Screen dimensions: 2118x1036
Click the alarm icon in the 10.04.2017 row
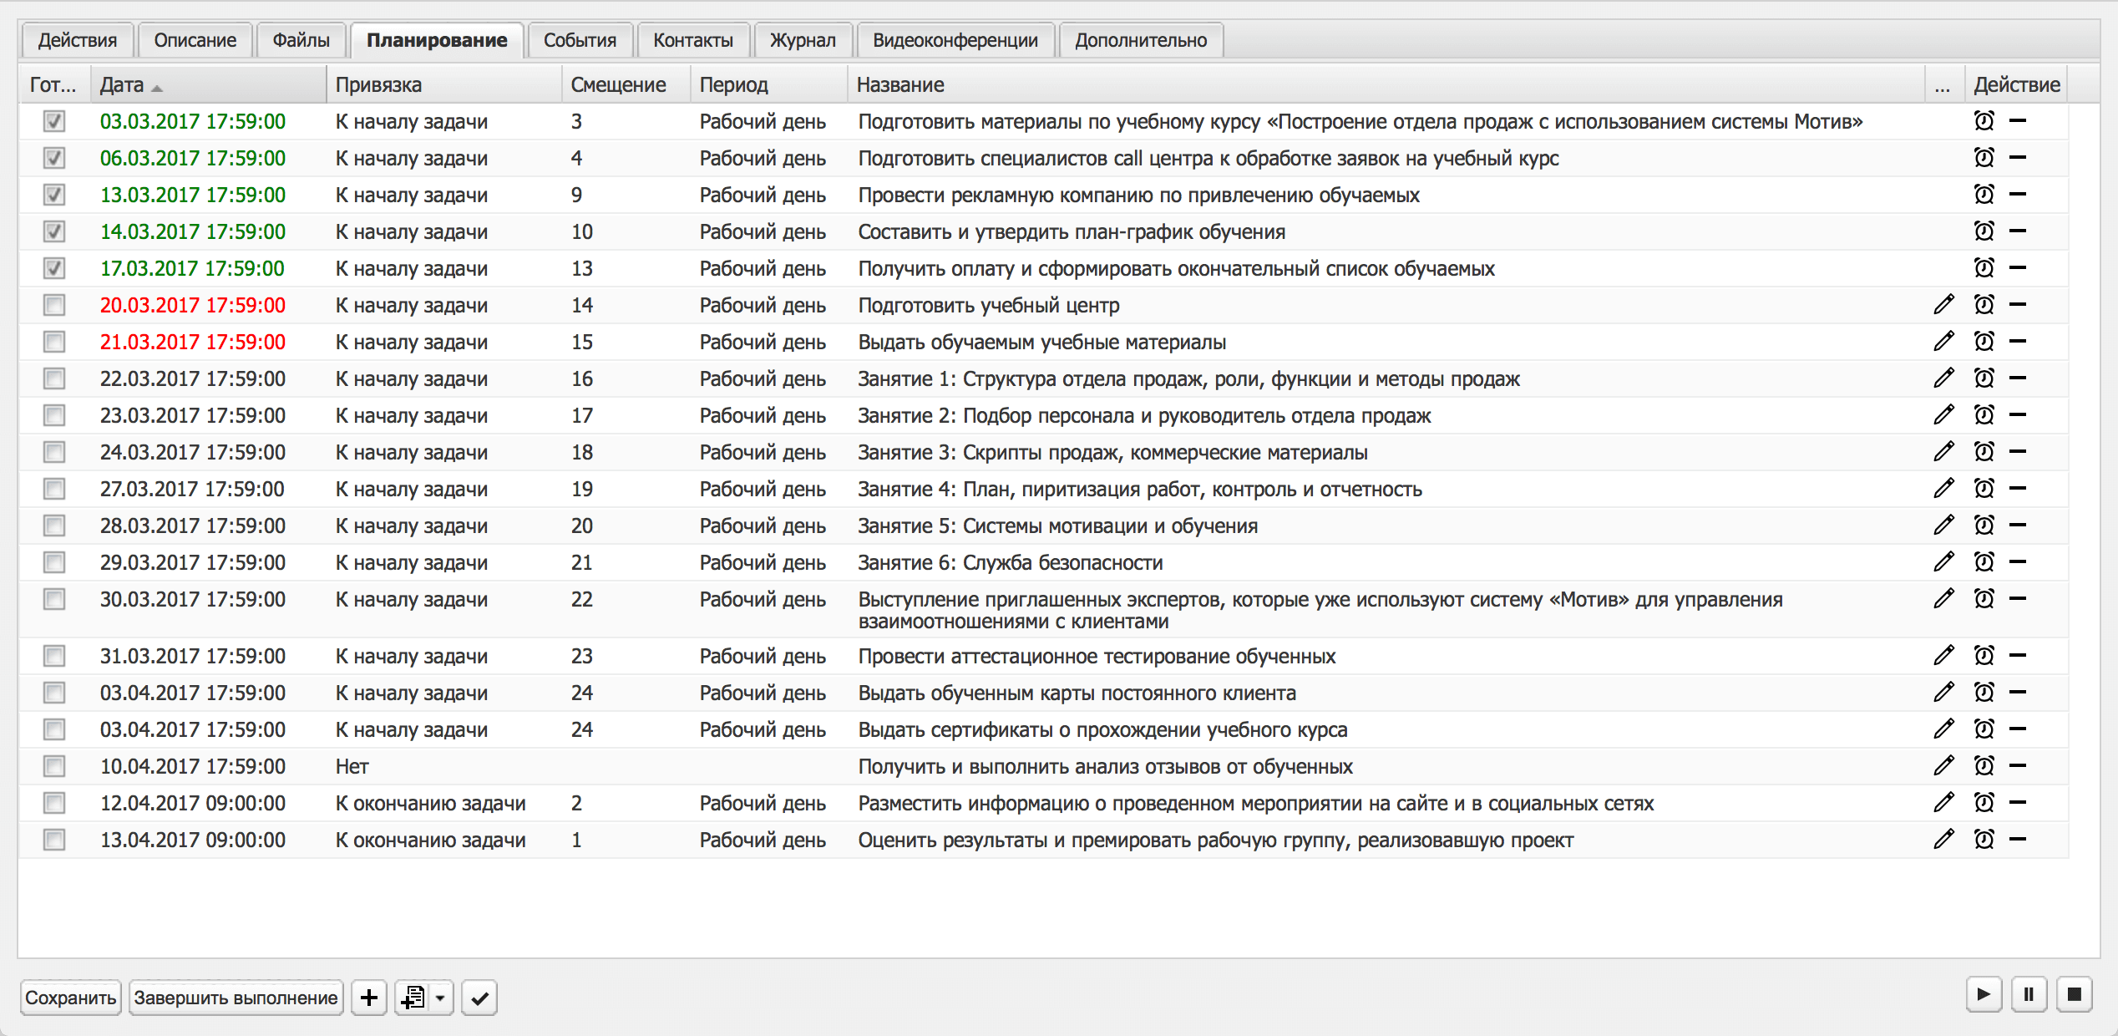pyautogui.click(x=1984, y=766)
